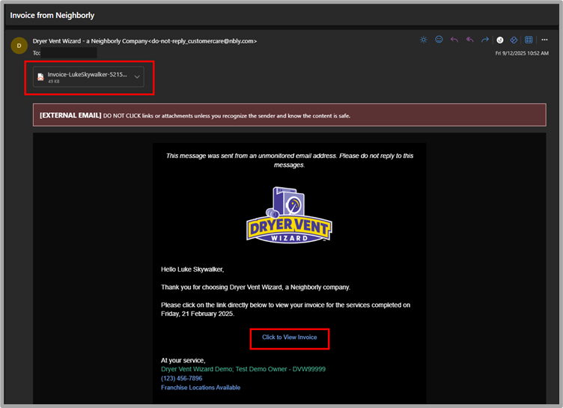The height and width of the screenshot is (408, 563).
Task: Click the Invoice from Neighborly subject
Action: (x=52, y=16)
